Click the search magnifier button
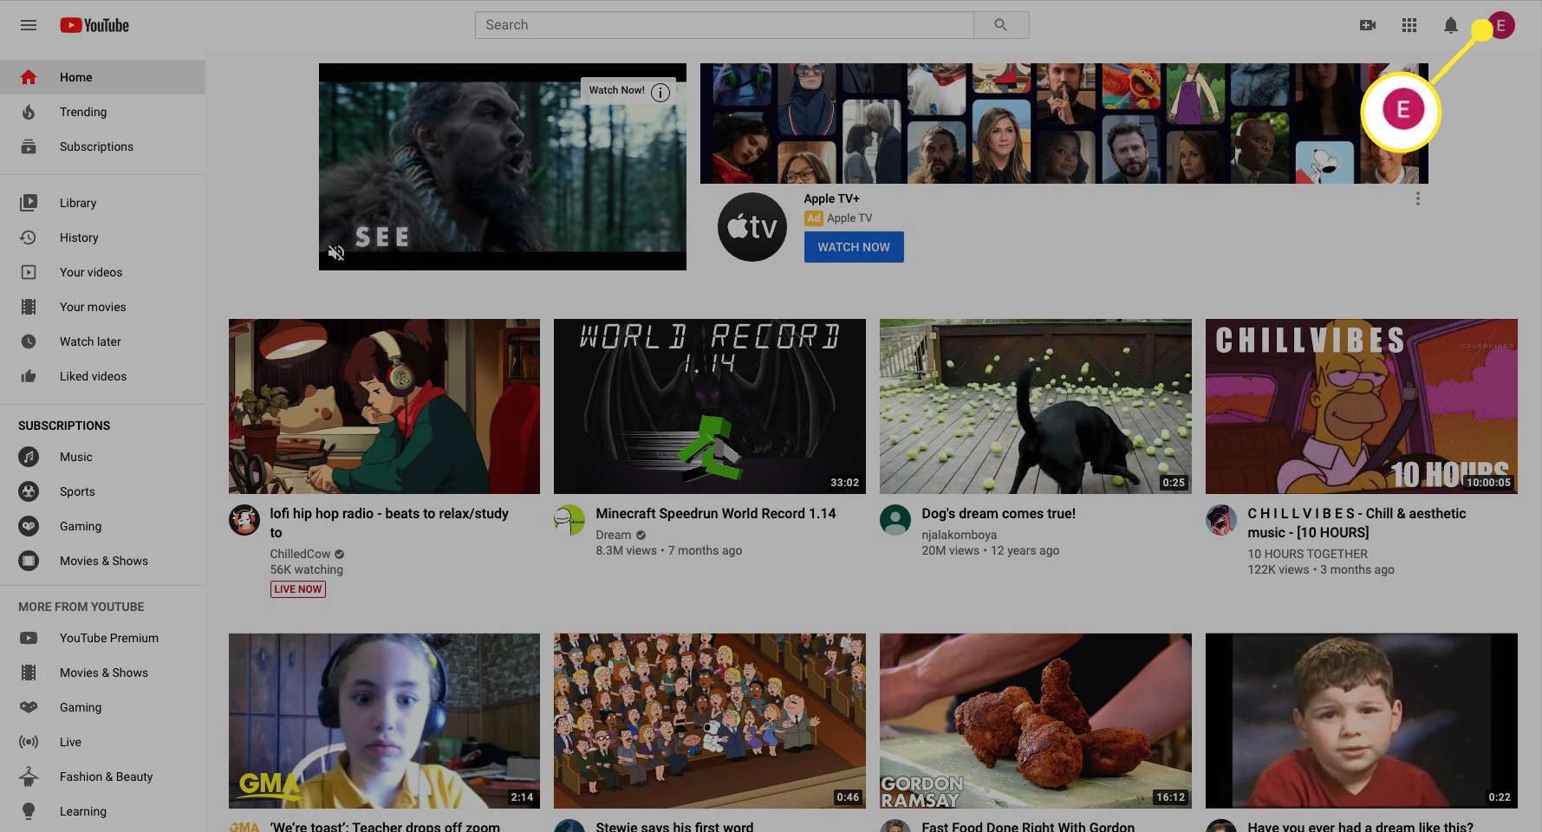This screenshot has height=832, width=1542. coord(1001,25)
